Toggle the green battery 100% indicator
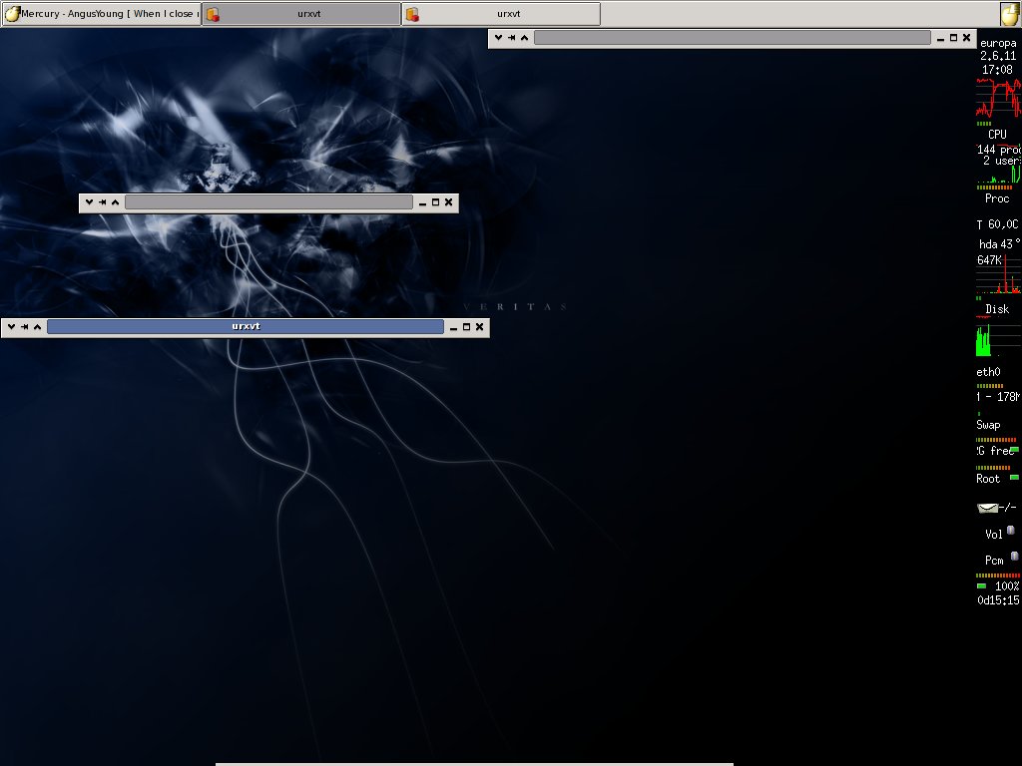The width and height of the screenshot is (1022, 766). coord(981,585)
